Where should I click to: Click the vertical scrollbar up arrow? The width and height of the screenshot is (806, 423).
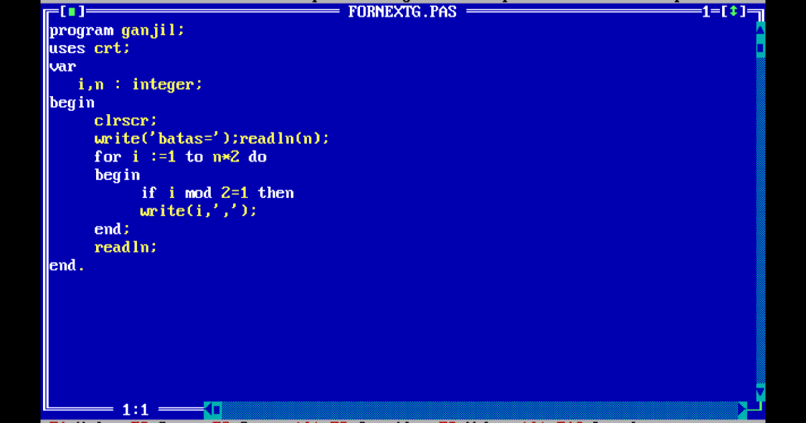click(760, 29)
